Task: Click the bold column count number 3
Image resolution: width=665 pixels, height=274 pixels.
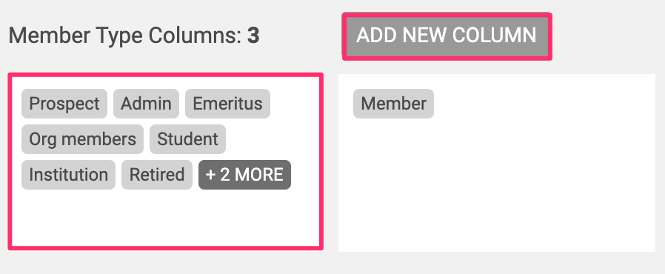Action: point(253,36)
